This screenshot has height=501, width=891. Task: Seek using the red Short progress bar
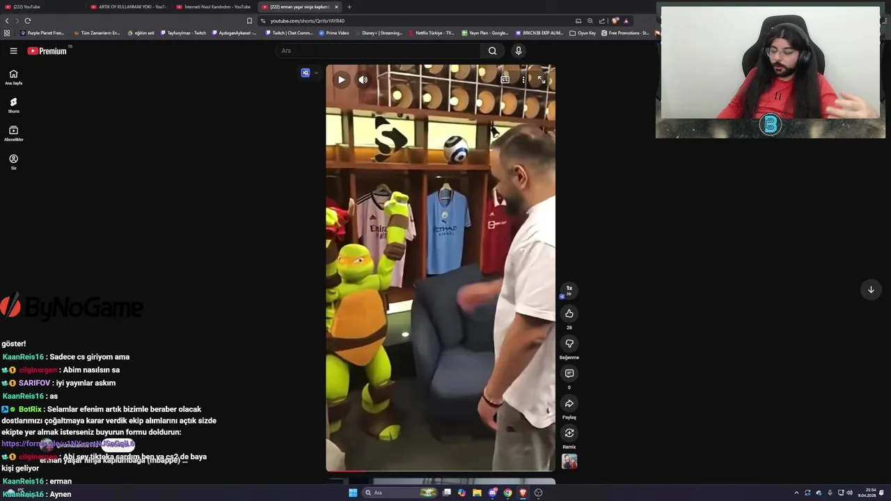click(441, 471)
